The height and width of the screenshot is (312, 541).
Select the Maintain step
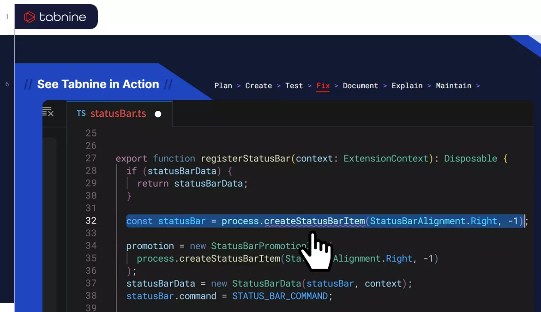pyautogui.click(x=454, y=86)
